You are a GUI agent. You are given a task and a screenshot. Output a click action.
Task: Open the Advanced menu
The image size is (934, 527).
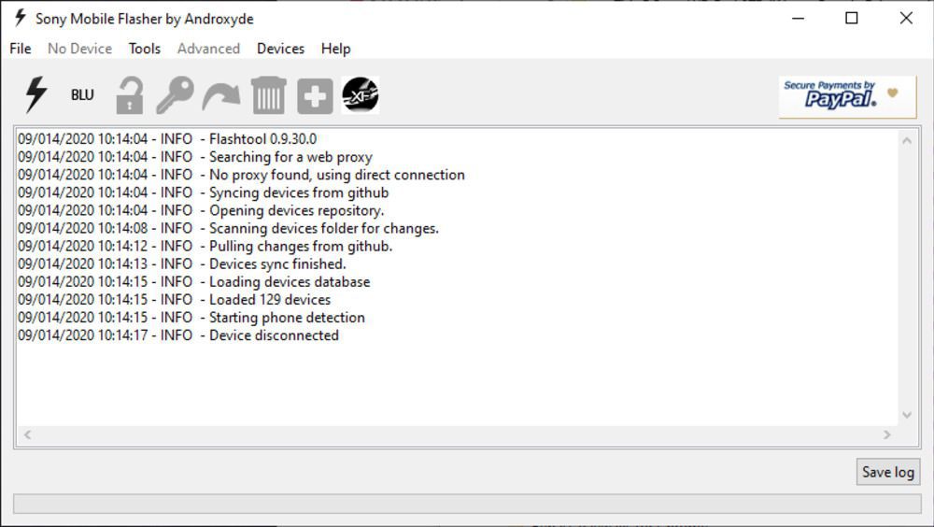[208, 49]
